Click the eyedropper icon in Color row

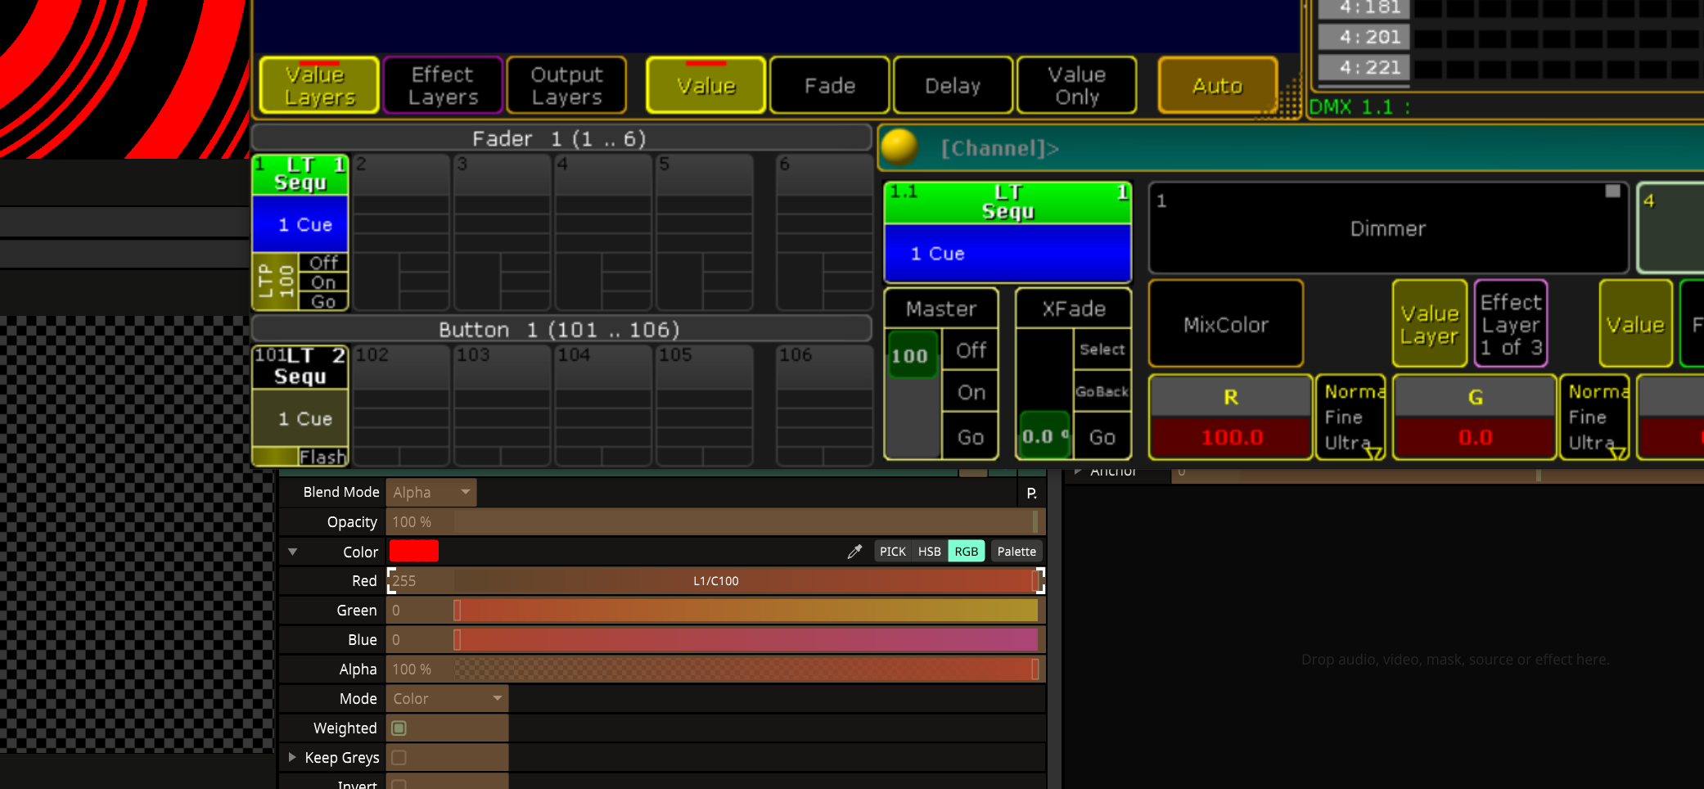pyautogui.click(x=854, y=552)
